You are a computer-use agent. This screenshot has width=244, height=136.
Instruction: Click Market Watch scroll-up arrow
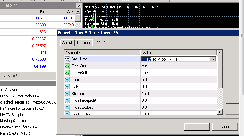(x=78, y=11)
